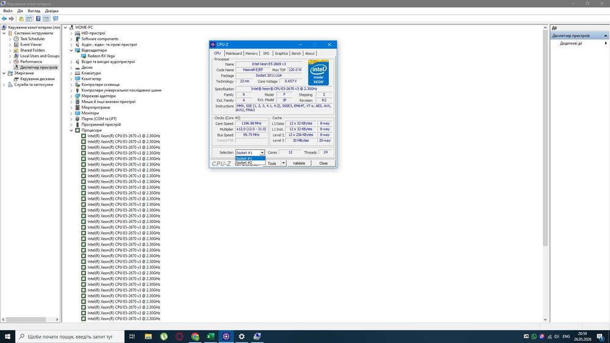Click the Back arrow toolbar icon
Viewport: 610px width, 343px height.
[4, 19]
